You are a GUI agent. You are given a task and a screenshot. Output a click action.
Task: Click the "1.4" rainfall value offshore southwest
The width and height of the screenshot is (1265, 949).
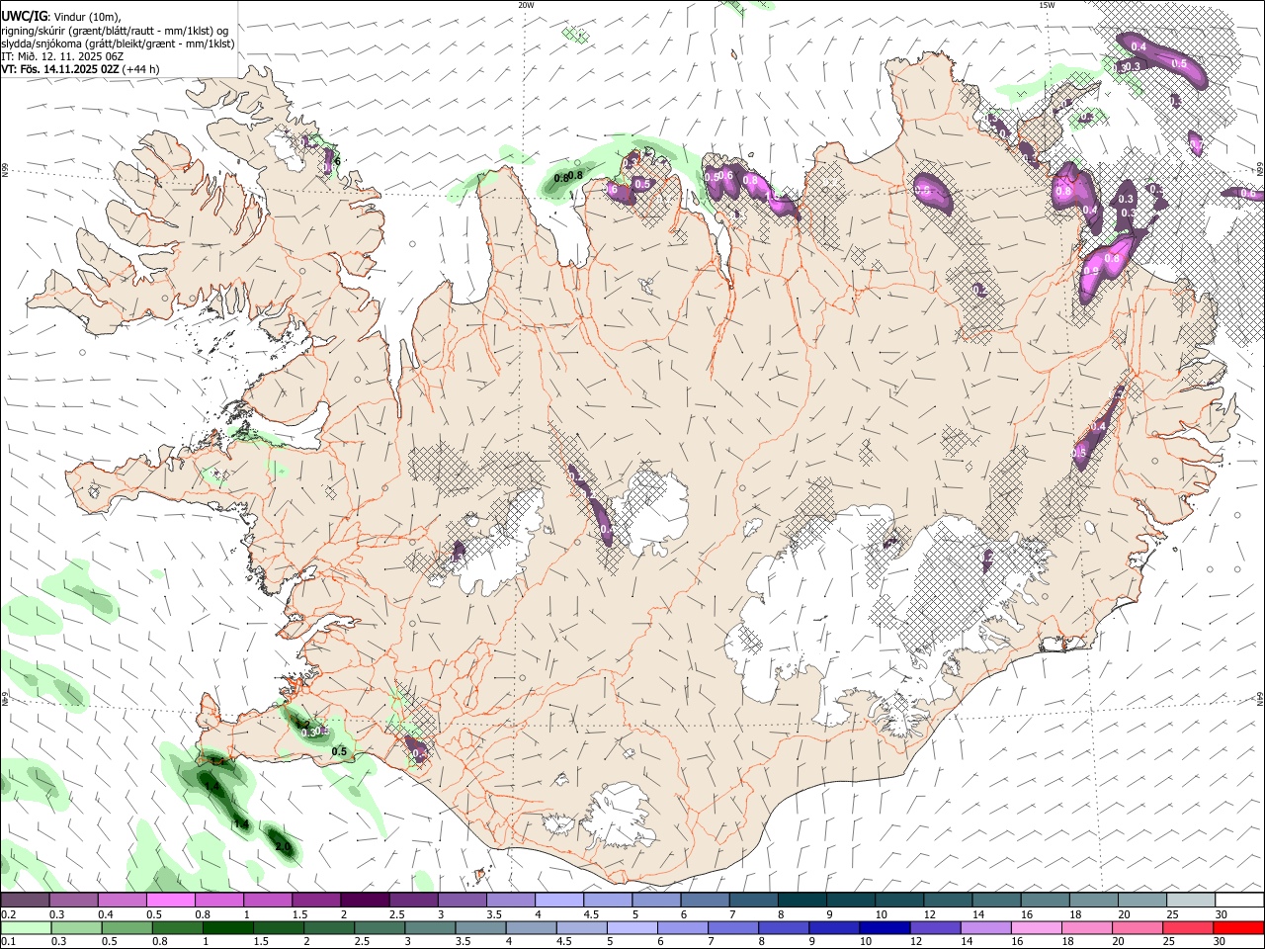pyautogui.click(x=240, y=823)
